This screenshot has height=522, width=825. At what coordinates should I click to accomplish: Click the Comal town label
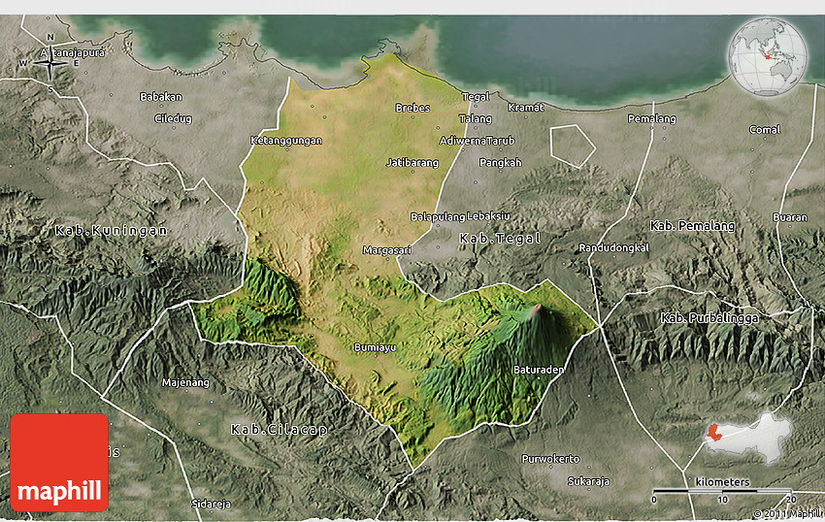(764, 130)
